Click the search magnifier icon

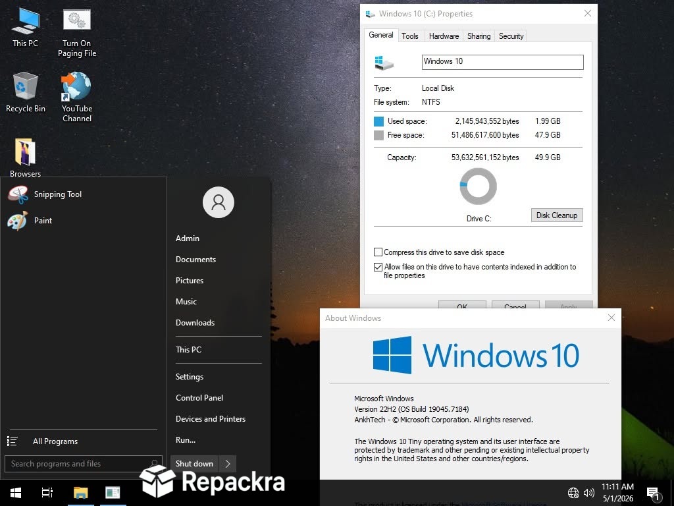click(154, 463)
